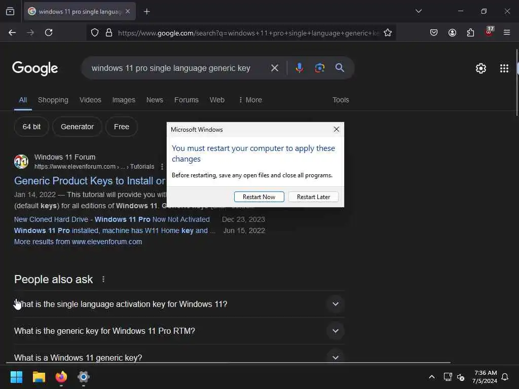Select the Free filter chip
Image resolution: width=519 pixels, height=389 pixels.
point(122,127)
